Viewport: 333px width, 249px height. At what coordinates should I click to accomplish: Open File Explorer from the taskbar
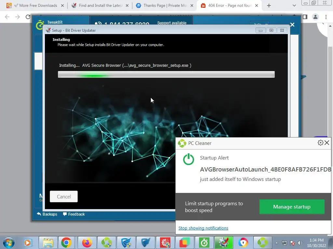[48, 243]
